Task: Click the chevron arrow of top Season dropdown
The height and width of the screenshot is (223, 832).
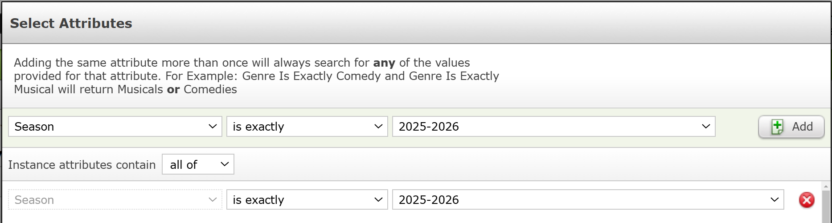Action: pos(213,127)
